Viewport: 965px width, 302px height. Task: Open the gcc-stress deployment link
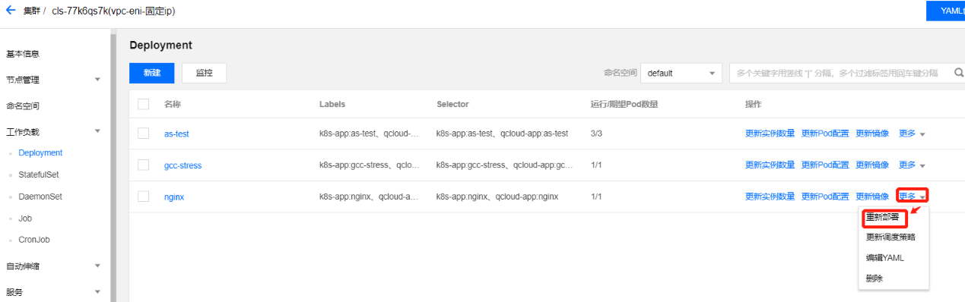coord(183,165)
